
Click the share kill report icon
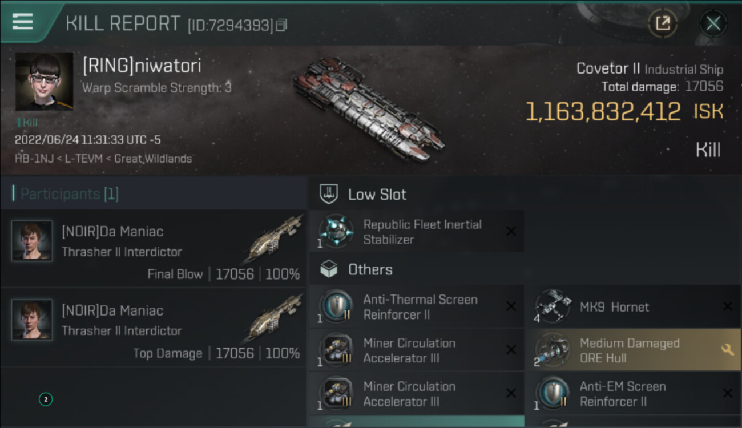(662, 23)
